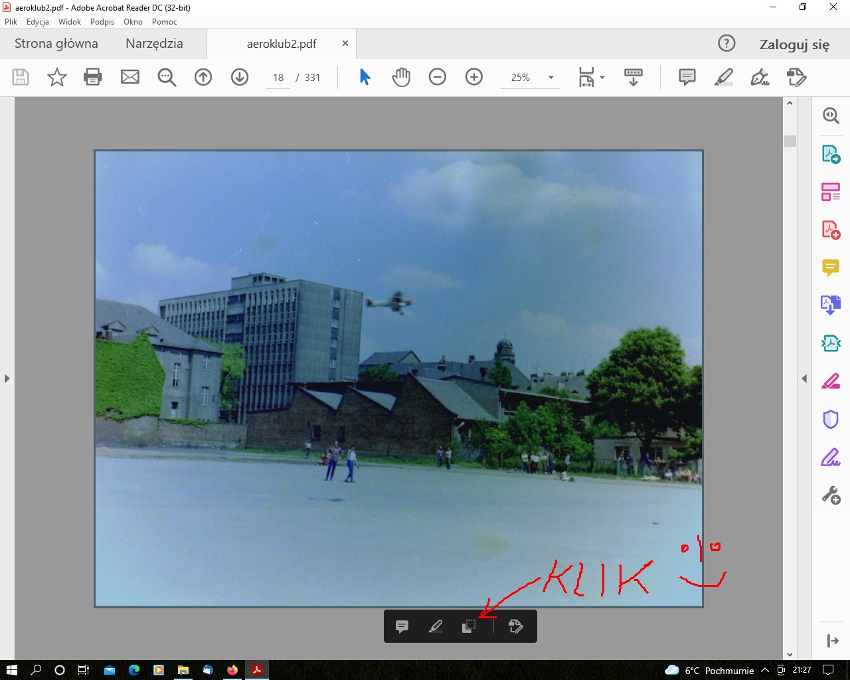Click the page number field
Viewport: 850px width, 680px height.
(278, 78)
